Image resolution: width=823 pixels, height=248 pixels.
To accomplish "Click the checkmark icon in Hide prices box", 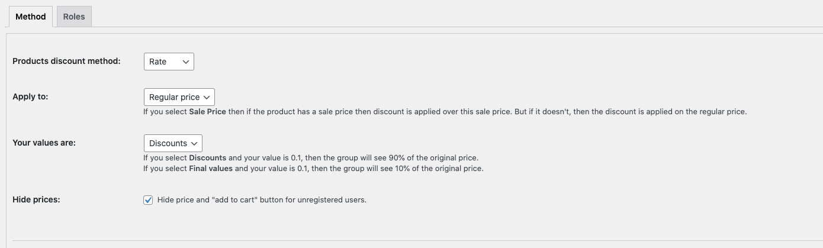I will [148, 200].
